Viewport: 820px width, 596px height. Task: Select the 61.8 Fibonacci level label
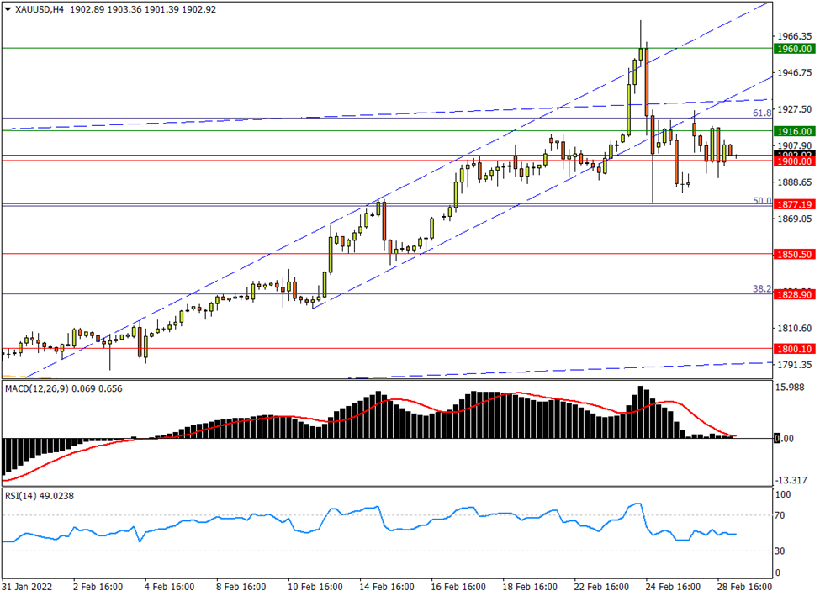(761, 112)
